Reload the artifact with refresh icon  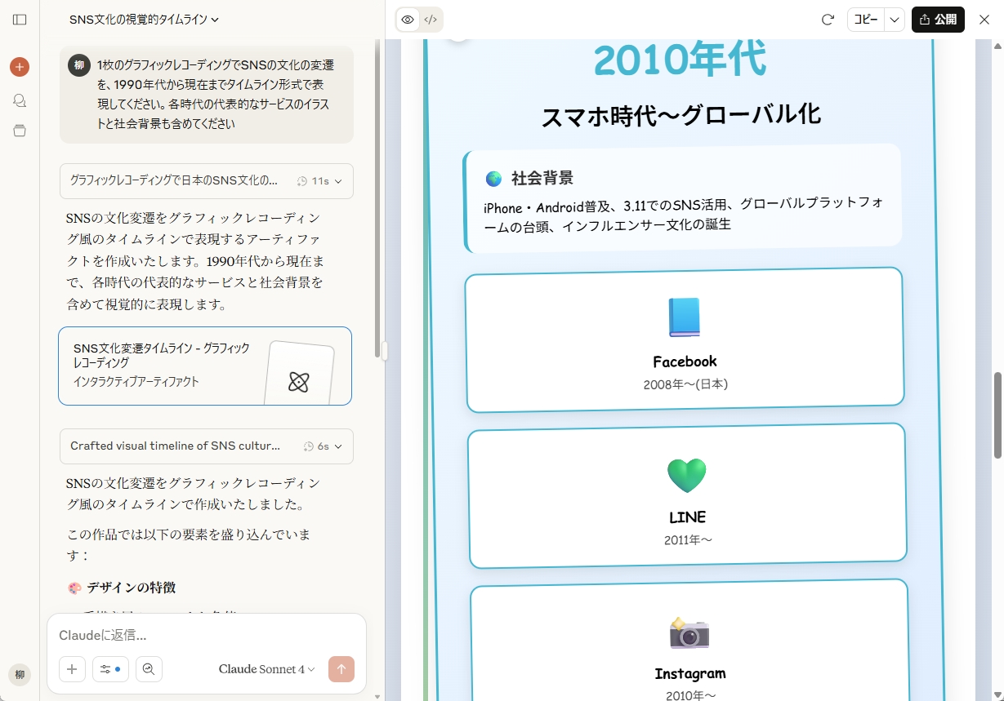click(x=828, y=20)
